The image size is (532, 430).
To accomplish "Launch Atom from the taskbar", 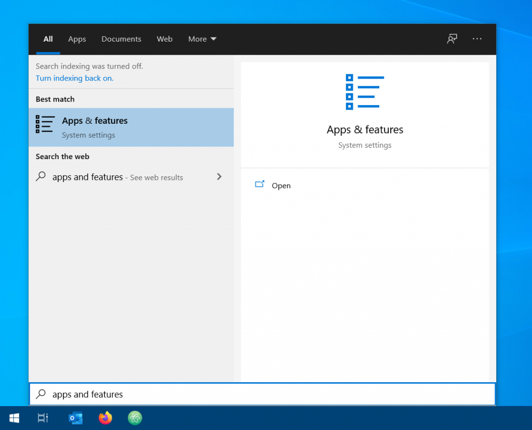I will tap(135, 418).
